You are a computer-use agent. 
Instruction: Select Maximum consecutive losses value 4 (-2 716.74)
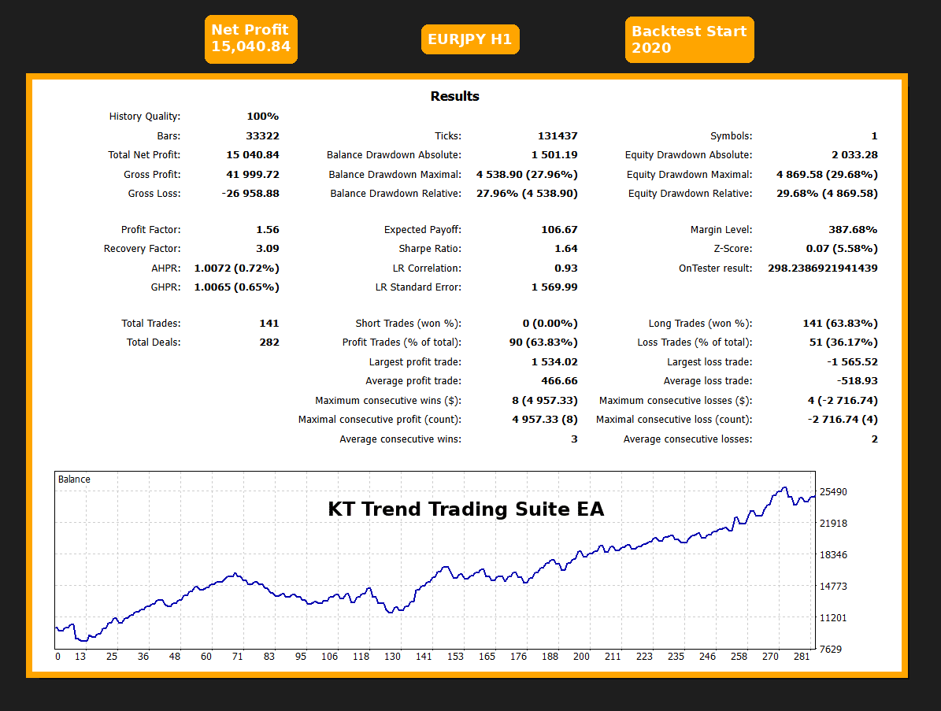click(x=843, y=400)
